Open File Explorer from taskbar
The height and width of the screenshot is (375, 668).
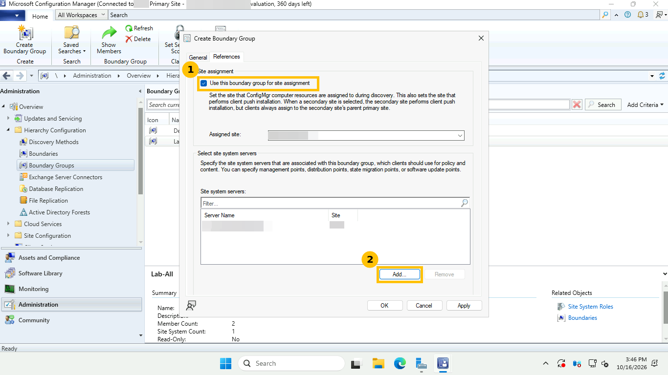(378, 363)
